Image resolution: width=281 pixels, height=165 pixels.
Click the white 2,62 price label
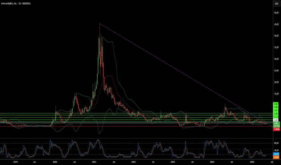(276, 120)
